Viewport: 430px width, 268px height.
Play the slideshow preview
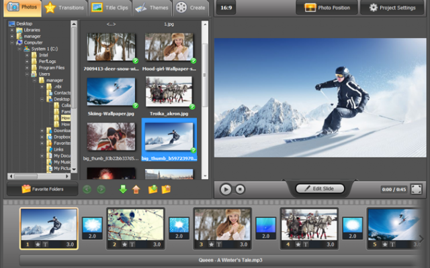click(x=226, y=189)
